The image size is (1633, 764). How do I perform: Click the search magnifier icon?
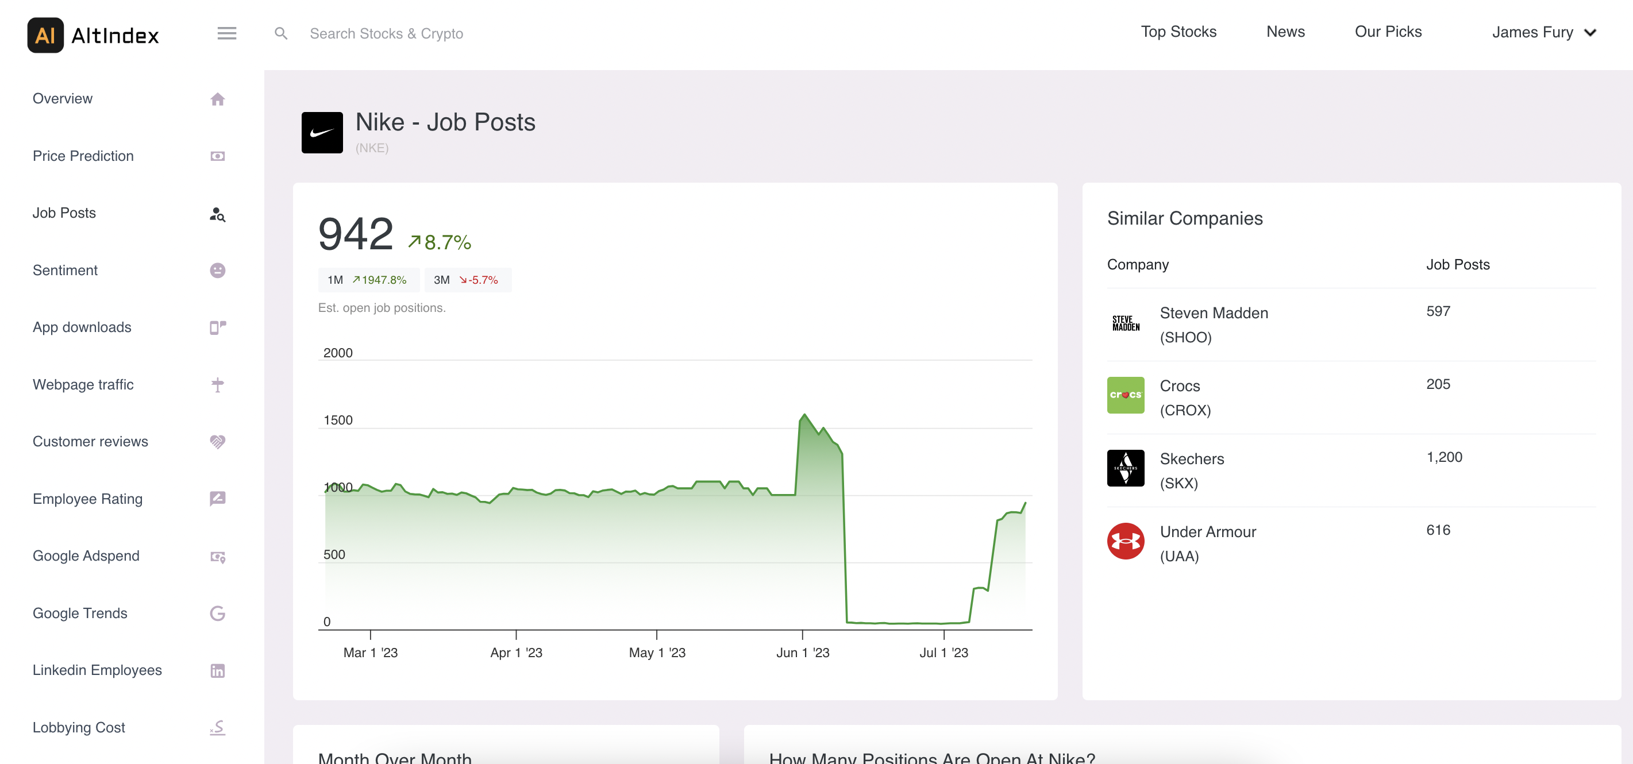click(281, 33)
